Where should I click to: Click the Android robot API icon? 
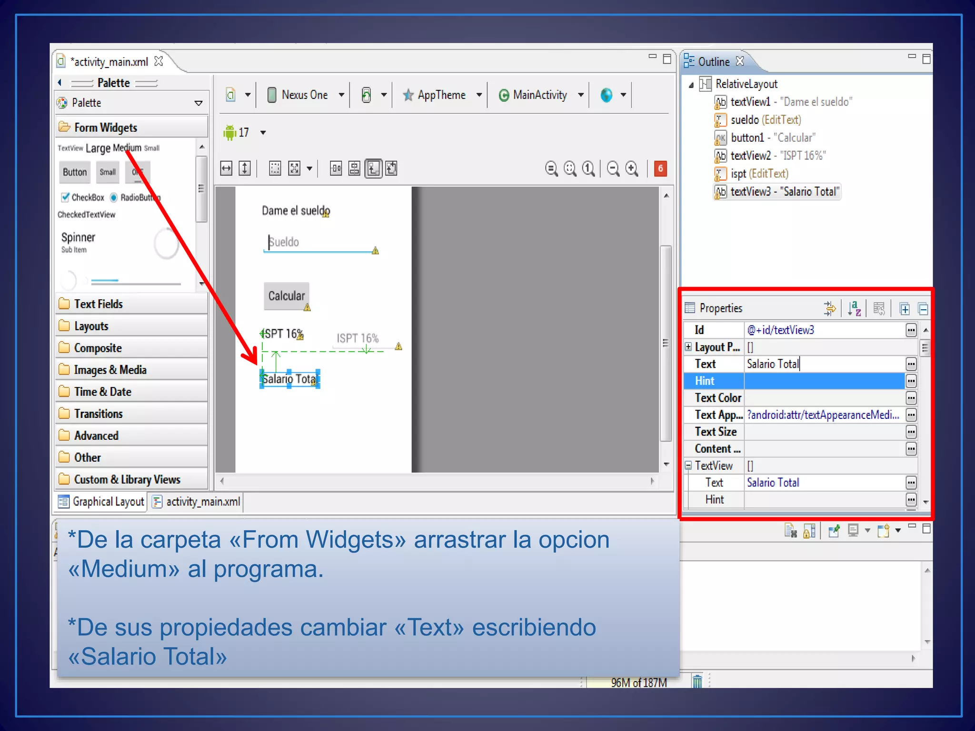(x=230, y=132)
